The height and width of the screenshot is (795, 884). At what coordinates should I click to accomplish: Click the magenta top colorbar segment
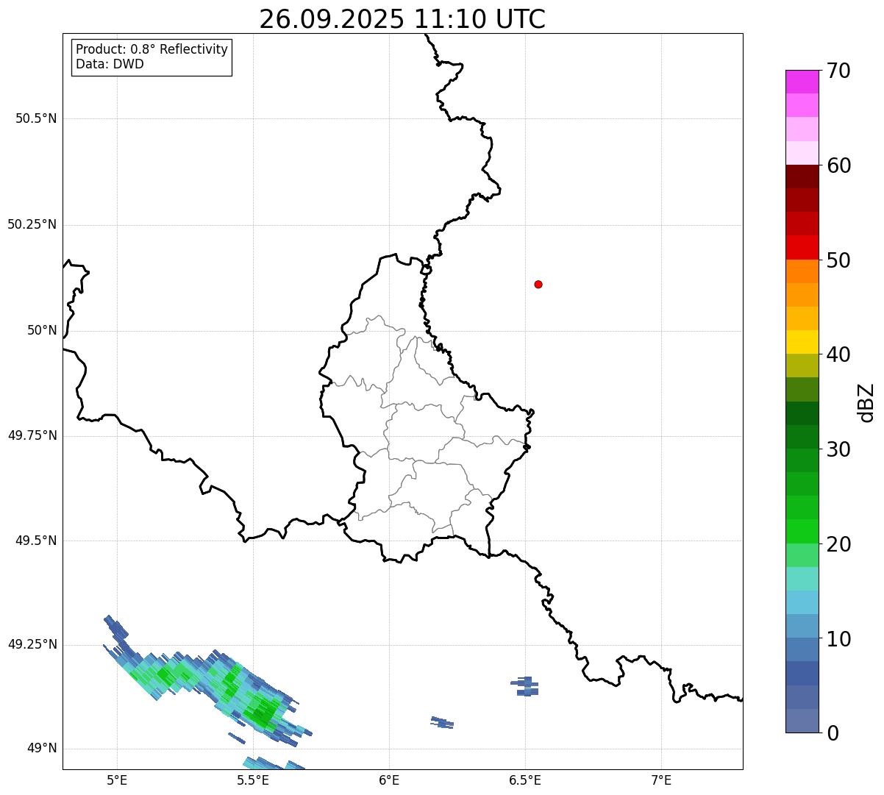(x=802, y=82)
